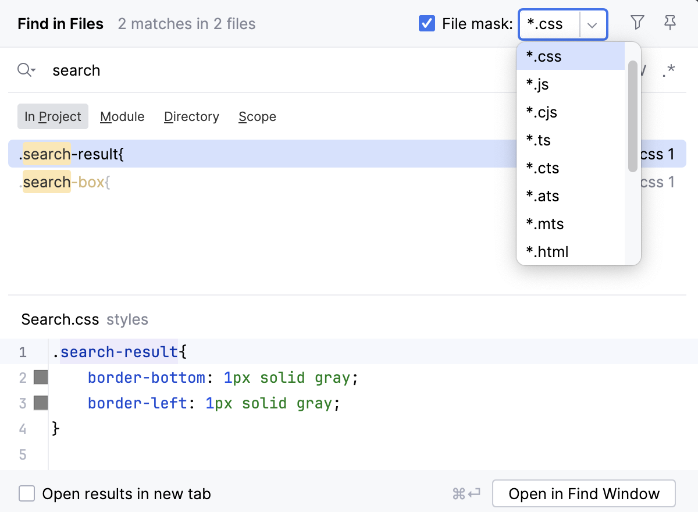Switch to the Directory scope tab
The height and width of the screenshot is (512, 698).
pos(191,116)
